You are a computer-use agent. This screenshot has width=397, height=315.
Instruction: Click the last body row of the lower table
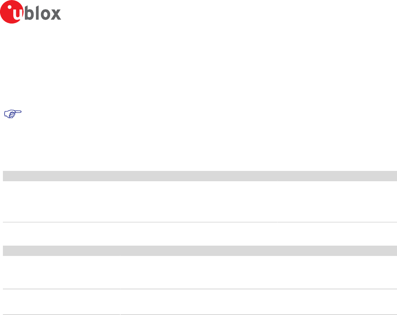(200, 302)
